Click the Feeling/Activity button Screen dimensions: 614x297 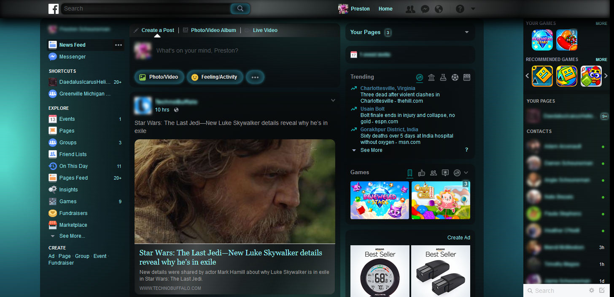(x=215, y=77)
